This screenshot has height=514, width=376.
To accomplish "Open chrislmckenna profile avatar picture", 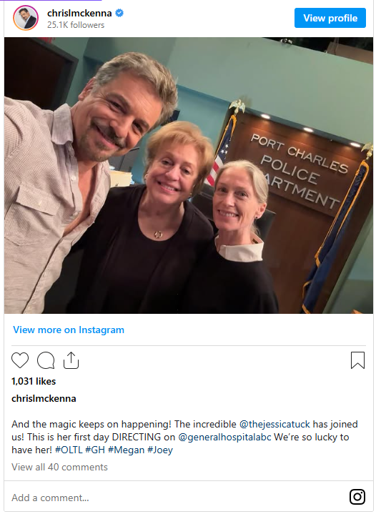I will (x=26, y=18).
